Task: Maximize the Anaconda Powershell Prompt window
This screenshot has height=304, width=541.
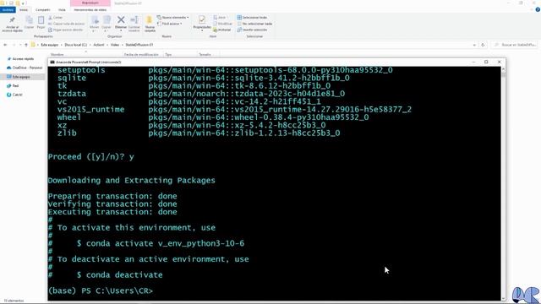Action: [486, 62]
